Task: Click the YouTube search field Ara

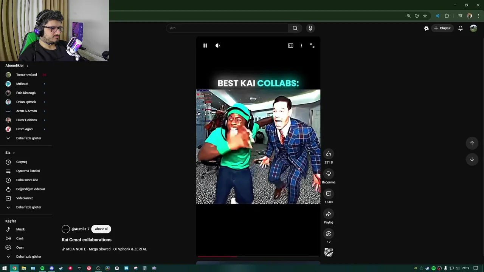Action: coord(227,28)
